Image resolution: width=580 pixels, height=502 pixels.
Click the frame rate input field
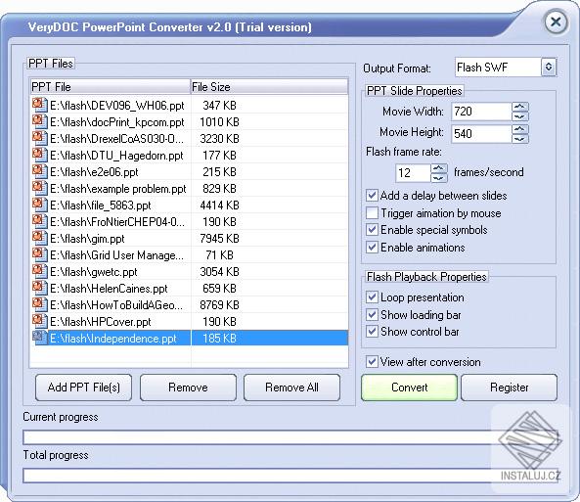pyautogui.click(x=413, y=173)
